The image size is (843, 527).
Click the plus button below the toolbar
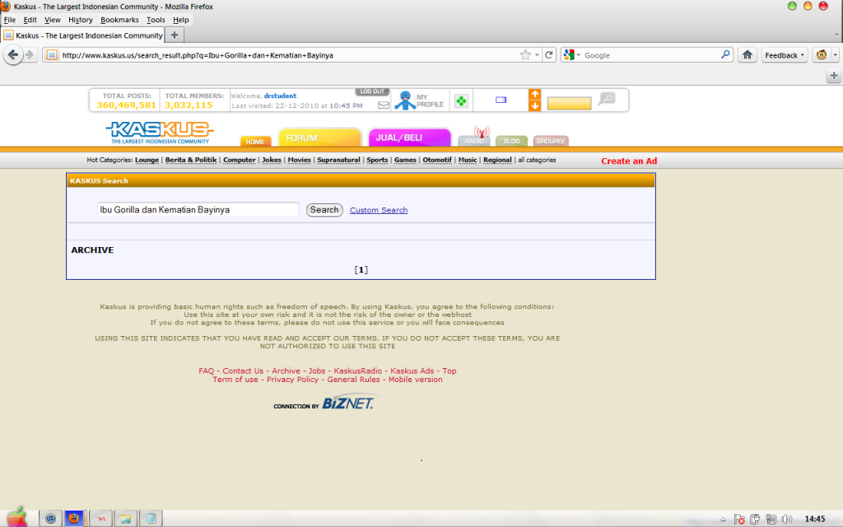tap(834, 76)
